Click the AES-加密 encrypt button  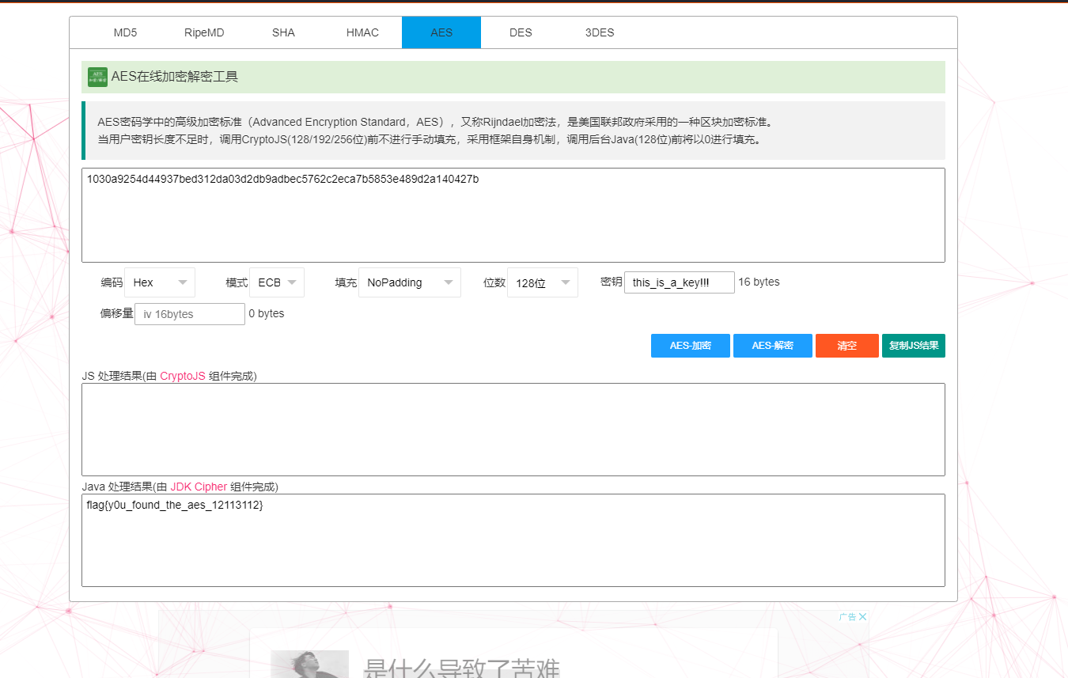click(x=691, y=346)
